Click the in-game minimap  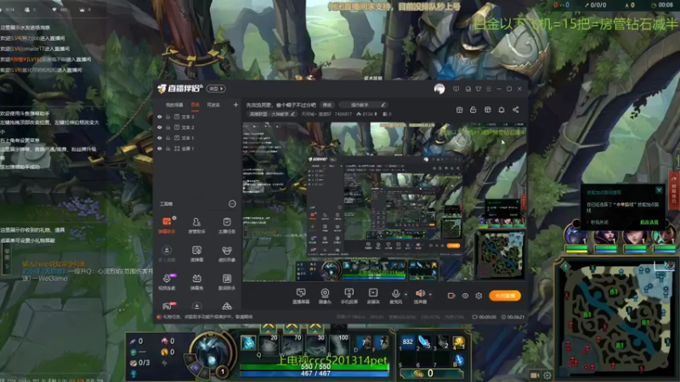point(617,317)
